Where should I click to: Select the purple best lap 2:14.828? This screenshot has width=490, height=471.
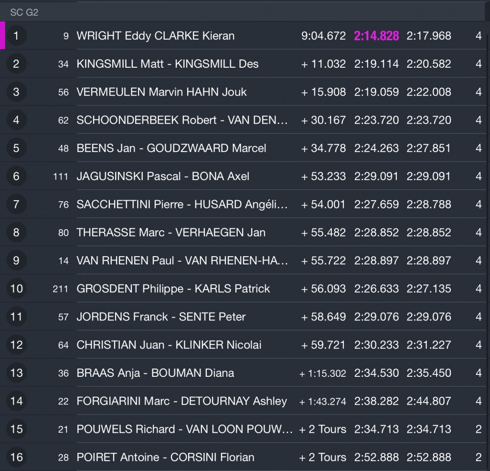[x=376, y=36]
